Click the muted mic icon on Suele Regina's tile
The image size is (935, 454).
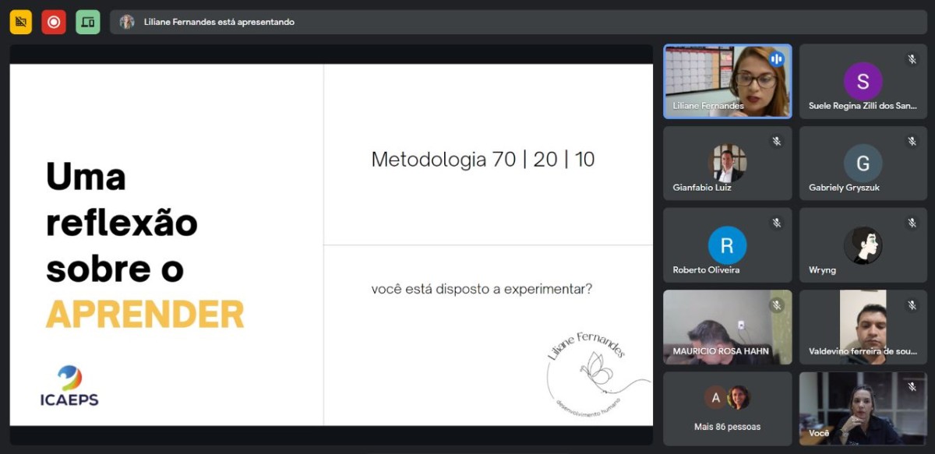pyautogui.click(x=912, y=59)
